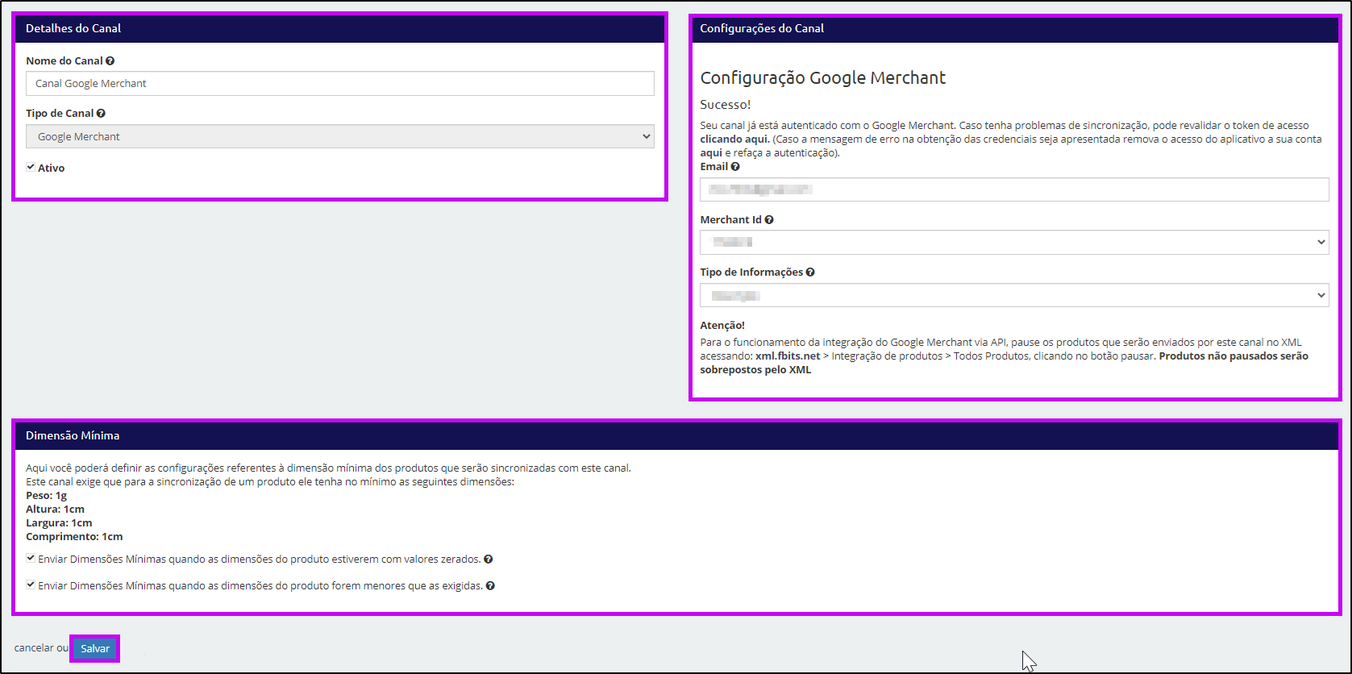Click the 'Sucesso!' text
The height and width of the screenshot is (674, 1352).
(x=726, y=105)
